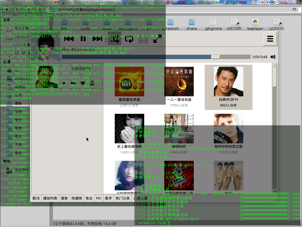Click the file manager status bar text
The image size is (302, 227).
pos(85,223)
